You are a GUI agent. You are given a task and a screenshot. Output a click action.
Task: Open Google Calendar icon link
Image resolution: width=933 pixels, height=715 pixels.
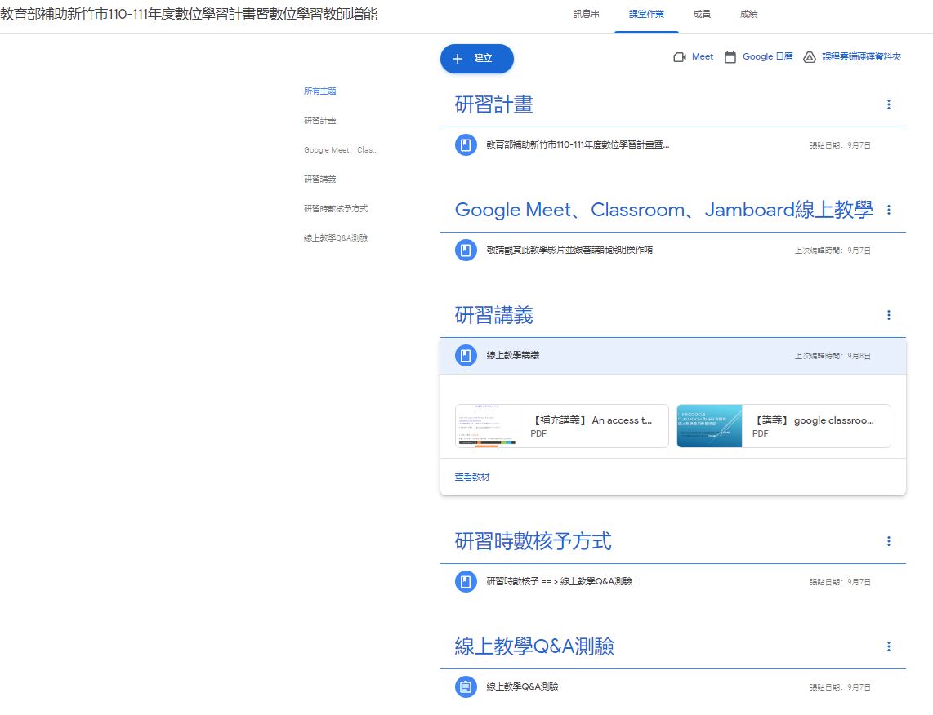730,57
